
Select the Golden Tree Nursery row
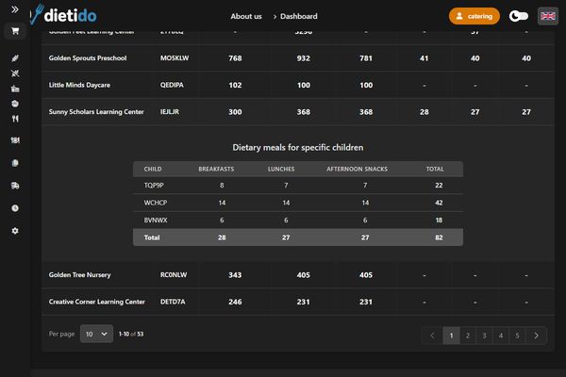[x=80, y=275]
